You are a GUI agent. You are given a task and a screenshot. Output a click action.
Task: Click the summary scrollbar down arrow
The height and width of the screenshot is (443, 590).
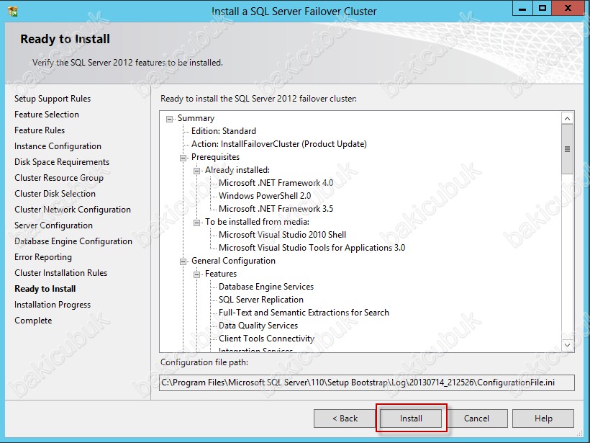(x=568, y=345)
